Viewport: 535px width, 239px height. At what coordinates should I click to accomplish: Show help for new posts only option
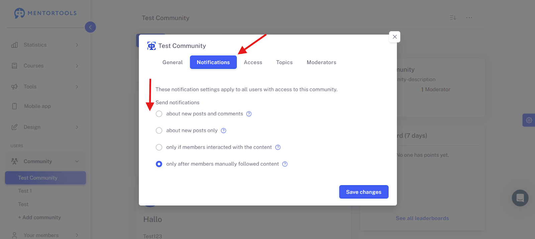tap(224, 131)
